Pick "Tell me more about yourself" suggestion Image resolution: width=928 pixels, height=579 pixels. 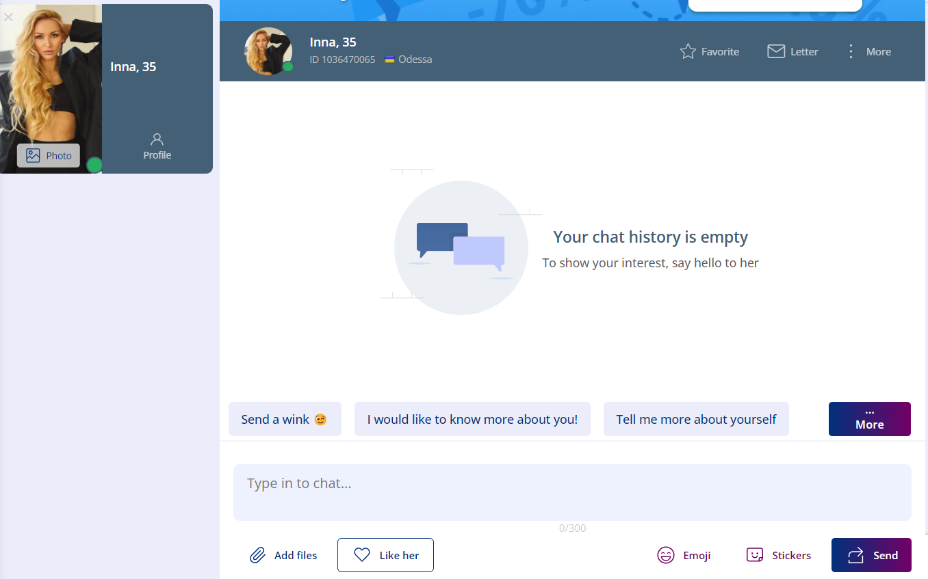(x=696, y=419)
